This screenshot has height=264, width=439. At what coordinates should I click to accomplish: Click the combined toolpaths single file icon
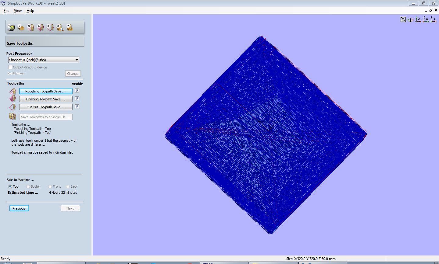coord(13,116)
